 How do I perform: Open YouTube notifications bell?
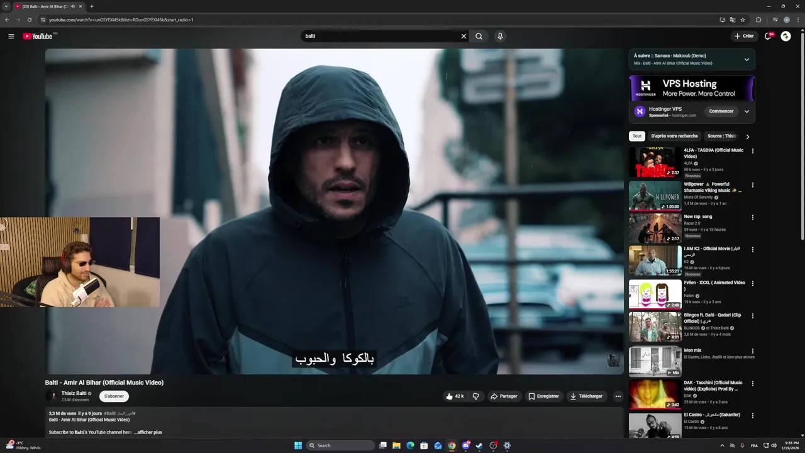[x=768, y=36]
